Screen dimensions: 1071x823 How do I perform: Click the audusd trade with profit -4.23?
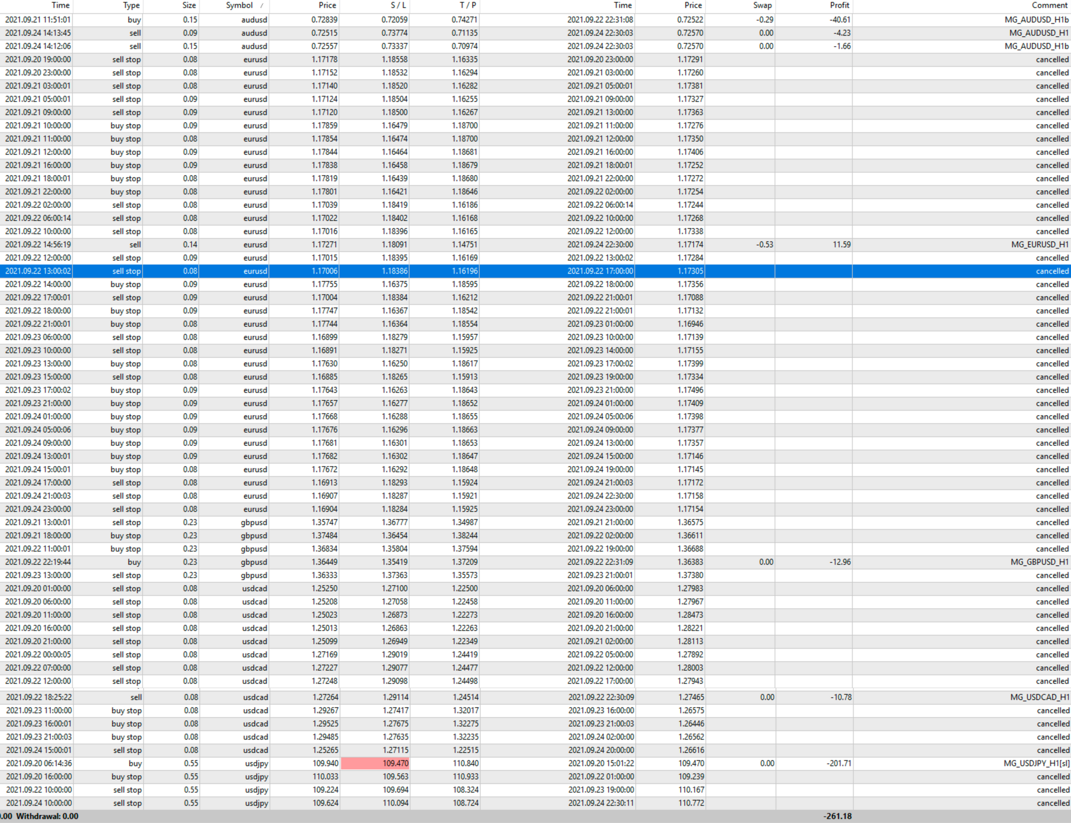pyautogui.click(x=255, y=33)
